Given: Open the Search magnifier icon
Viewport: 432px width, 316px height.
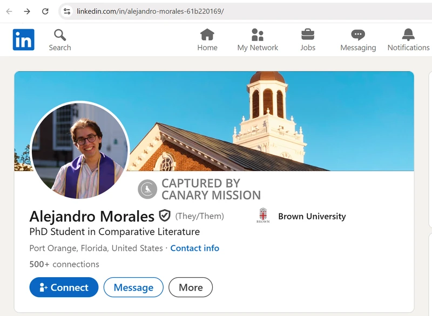Looking at the screenshot, I should coord(60,35).
